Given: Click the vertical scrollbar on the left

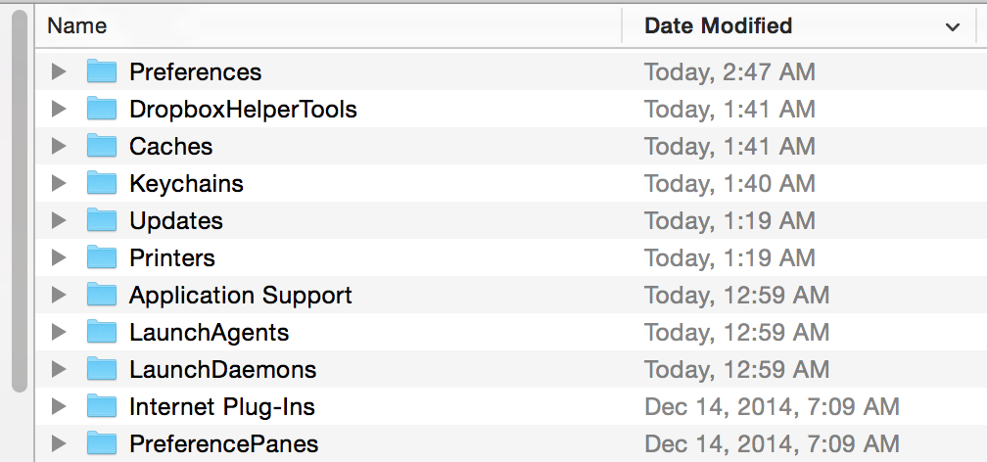Looking at the screenshot, I should pyautogui.click(x=20, y=196).
